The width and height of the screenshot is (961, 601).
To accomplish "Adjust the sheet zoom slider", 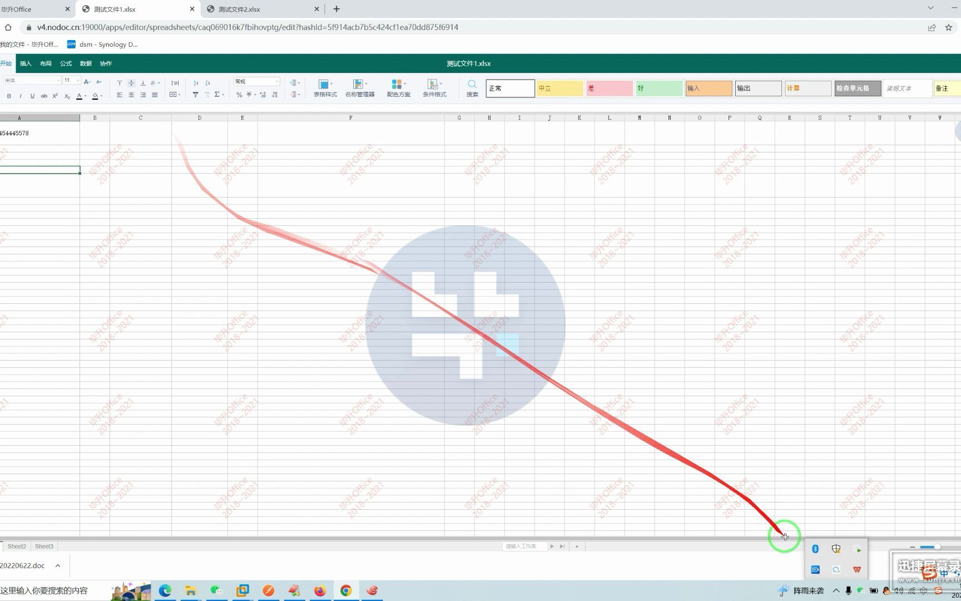I will [x=937, y=547].
